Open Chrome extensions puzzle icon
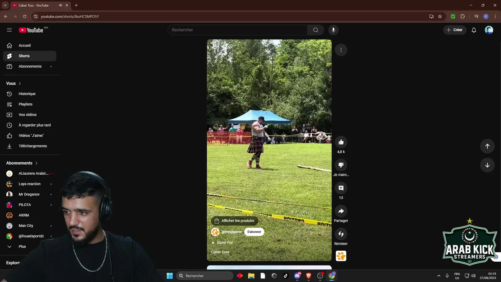The height and width of the screenshot is (282, 501). 462,16
